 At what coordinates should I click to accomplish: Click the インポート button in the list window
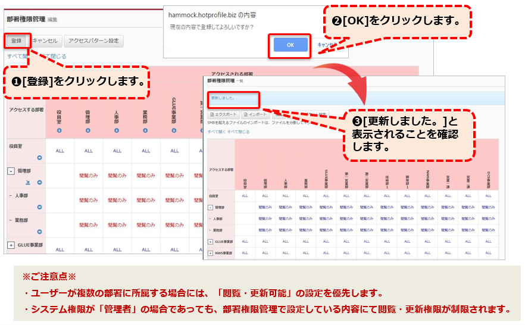pyautogui.click(x=255, y=114)
